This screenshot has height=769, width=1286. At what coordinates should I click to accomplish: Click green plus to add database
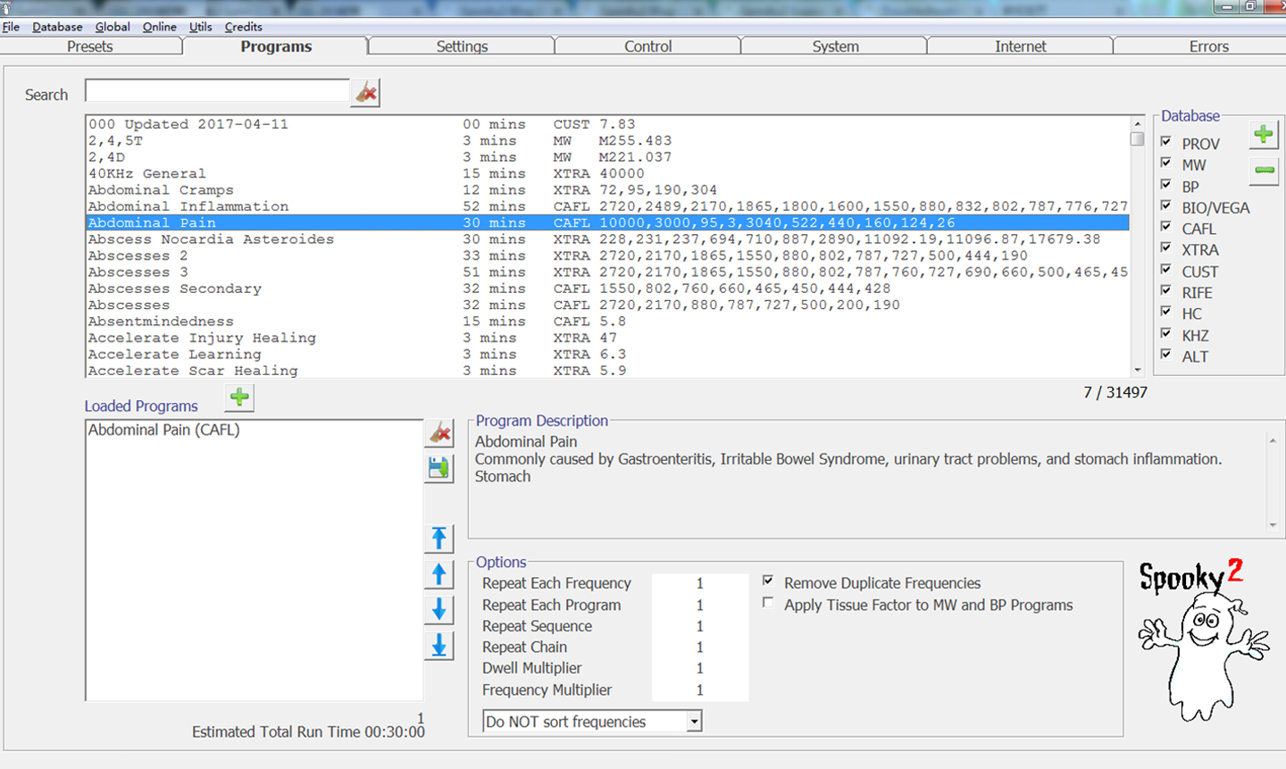[x=1263, y=135]
